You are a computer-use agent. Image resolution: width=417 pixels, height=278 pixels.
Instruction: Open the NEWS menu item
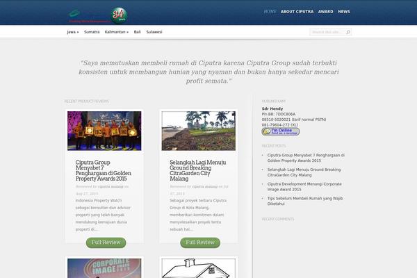344,12
